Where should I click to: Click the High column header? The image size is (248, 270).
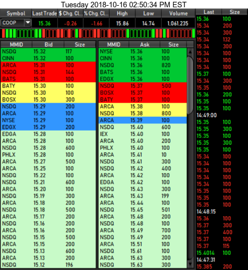click(122, 13)
